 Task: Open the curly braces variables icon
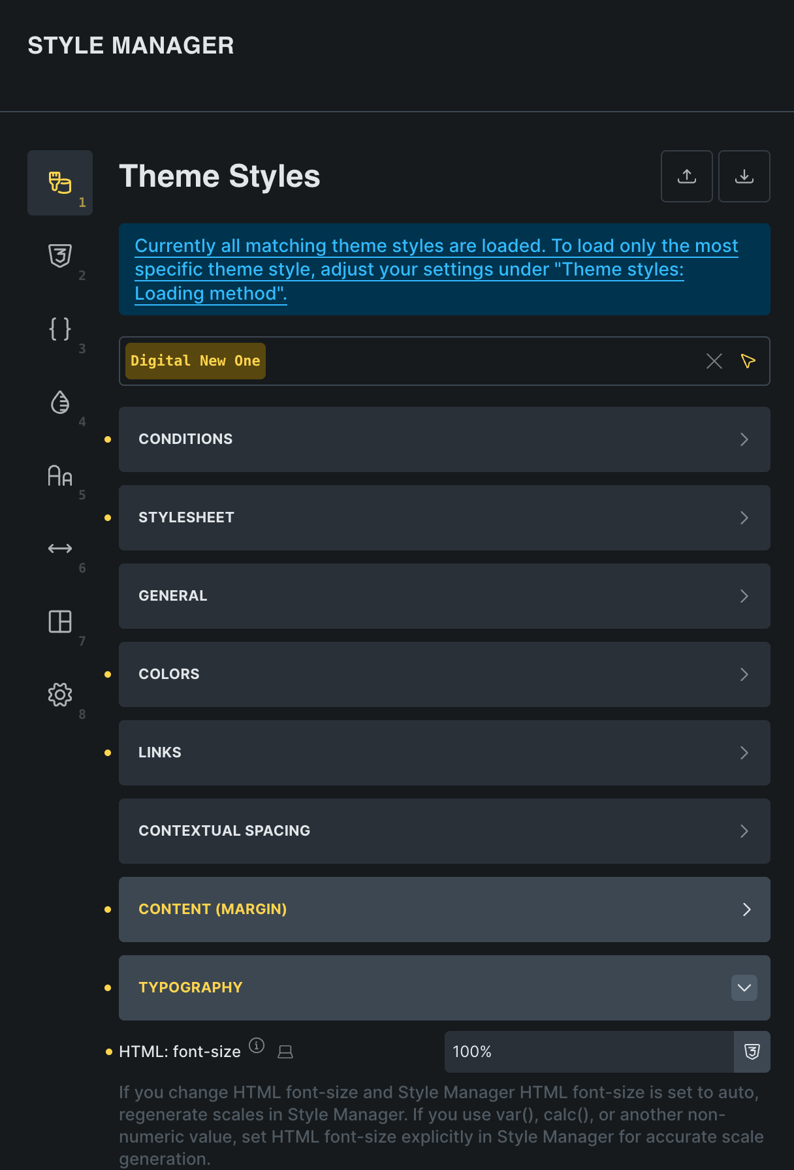(x=60, y=328)
